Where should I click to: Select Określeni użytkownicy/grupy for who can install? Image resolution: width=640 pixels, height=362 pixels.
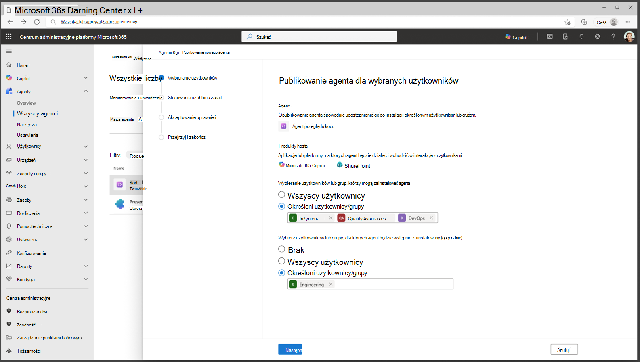tap(282, 206)
